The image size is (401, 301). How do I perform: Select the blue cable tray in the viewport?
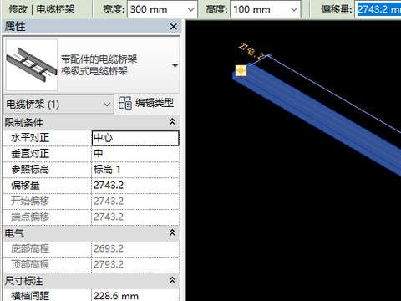tap(320, 117)
